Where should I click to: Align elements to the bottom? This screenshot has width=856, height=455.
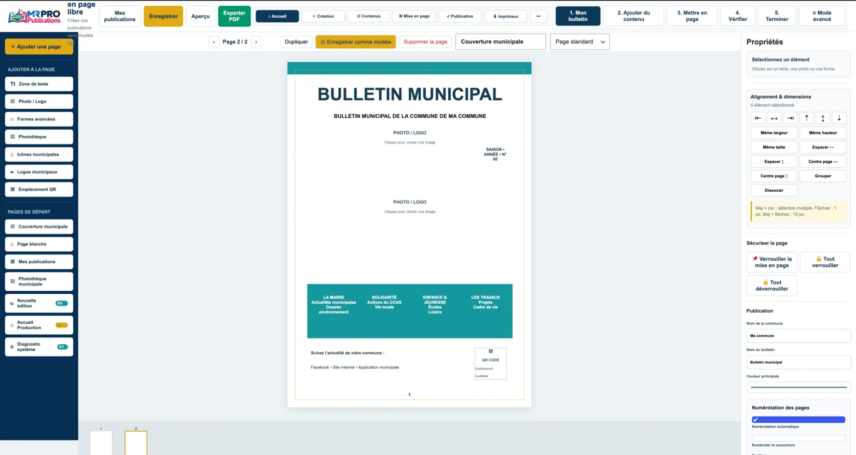[x=839, y=118]
